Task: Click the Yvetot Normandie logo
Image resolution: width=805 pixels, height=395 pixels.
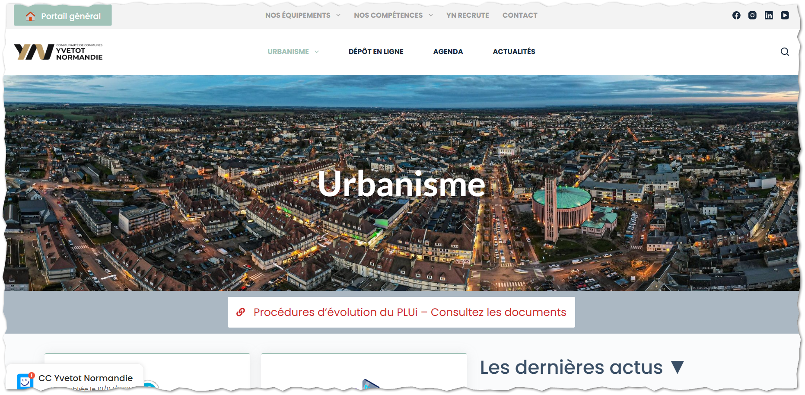Action: [58, 51]
